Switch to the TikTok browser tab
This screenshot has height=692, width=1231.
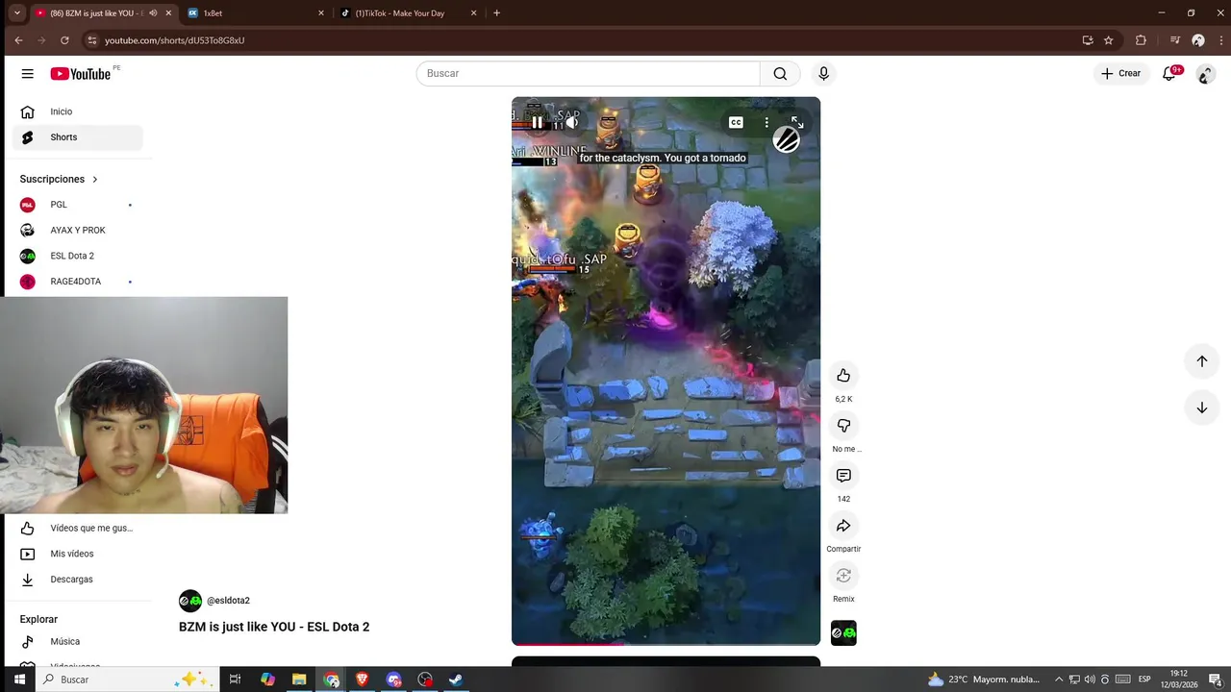click(407, 13)
